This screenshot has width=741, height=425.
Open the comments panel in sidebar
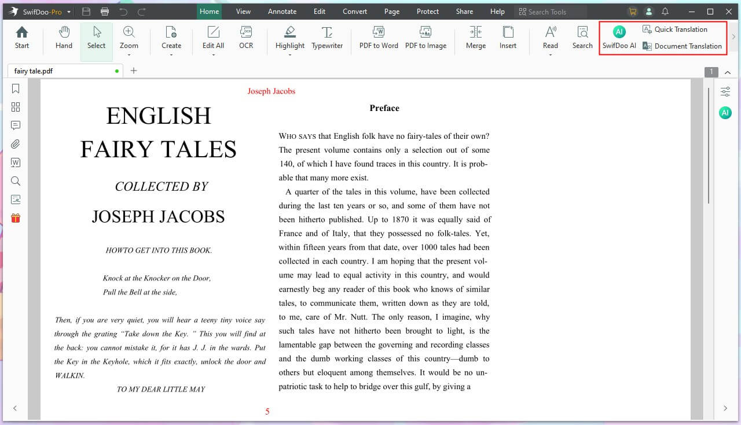(16, 125)
